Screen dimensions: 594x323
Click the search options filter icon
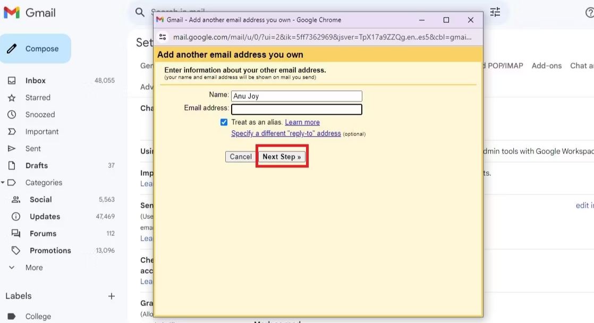(495, 12)
